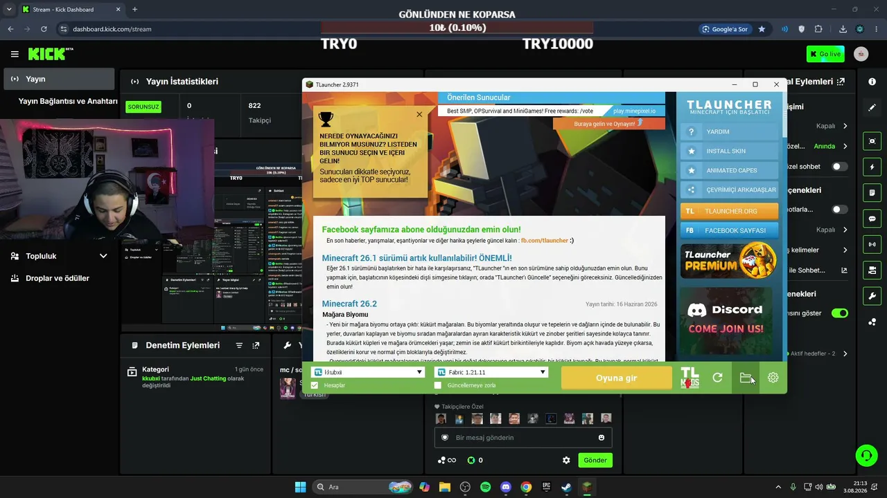This screenshot has width=887, height=498.
Task: Bookmark this page with the star icon
Action: 762,29
